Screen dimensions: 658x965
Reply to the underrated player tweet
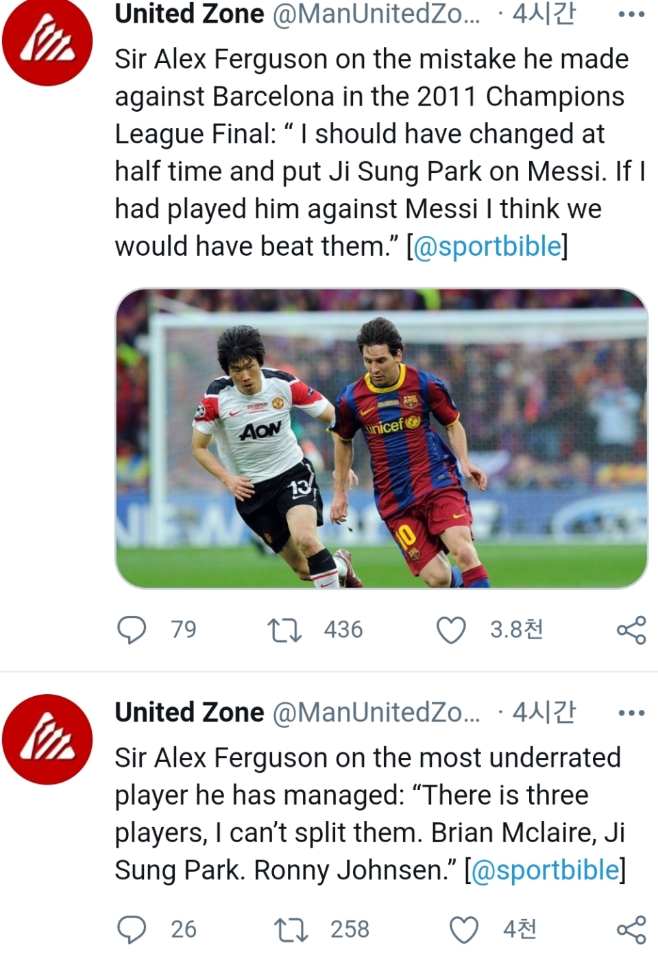click(x=132, y=929)
